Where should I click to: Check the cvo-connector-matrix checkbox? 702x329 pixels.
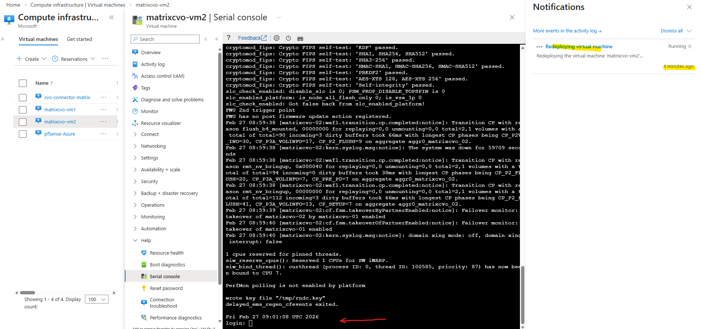[23, 98]
